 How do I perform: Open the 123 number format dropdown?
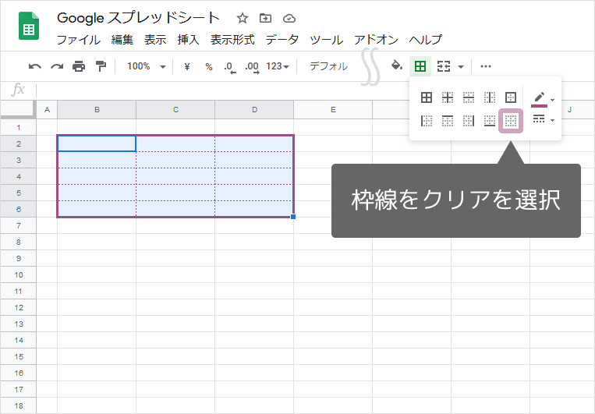tap(278, 67)
